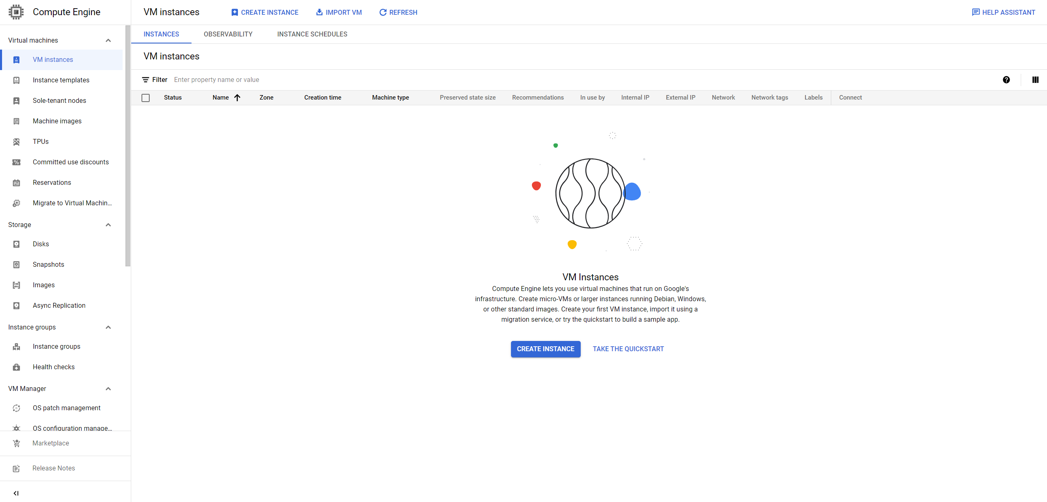
Task: Open the Instance Schedules tab
Action: pyautogui.click(x=312, y=34)
